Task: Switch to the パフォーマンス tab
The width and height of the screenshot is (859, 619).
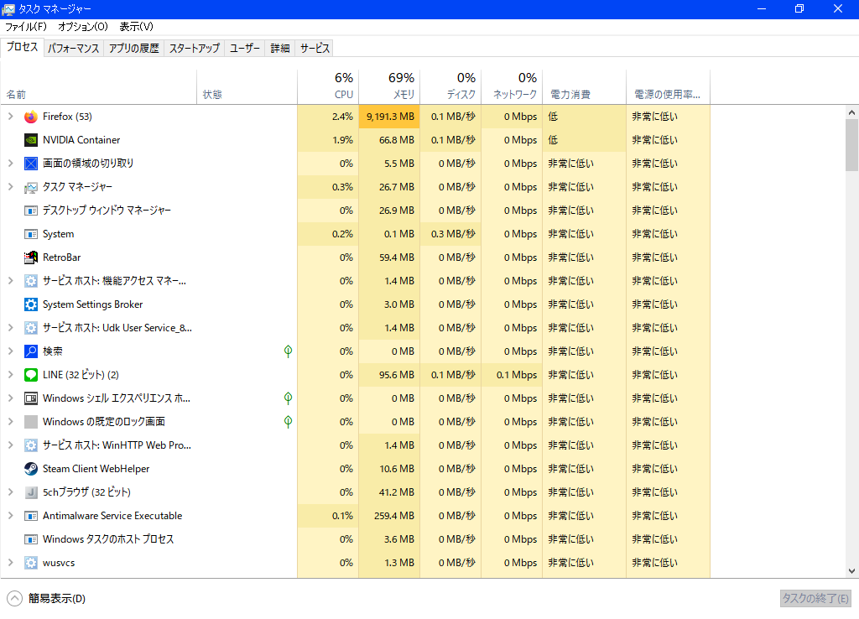Action: pyautogui.click(x=73, y=48)
